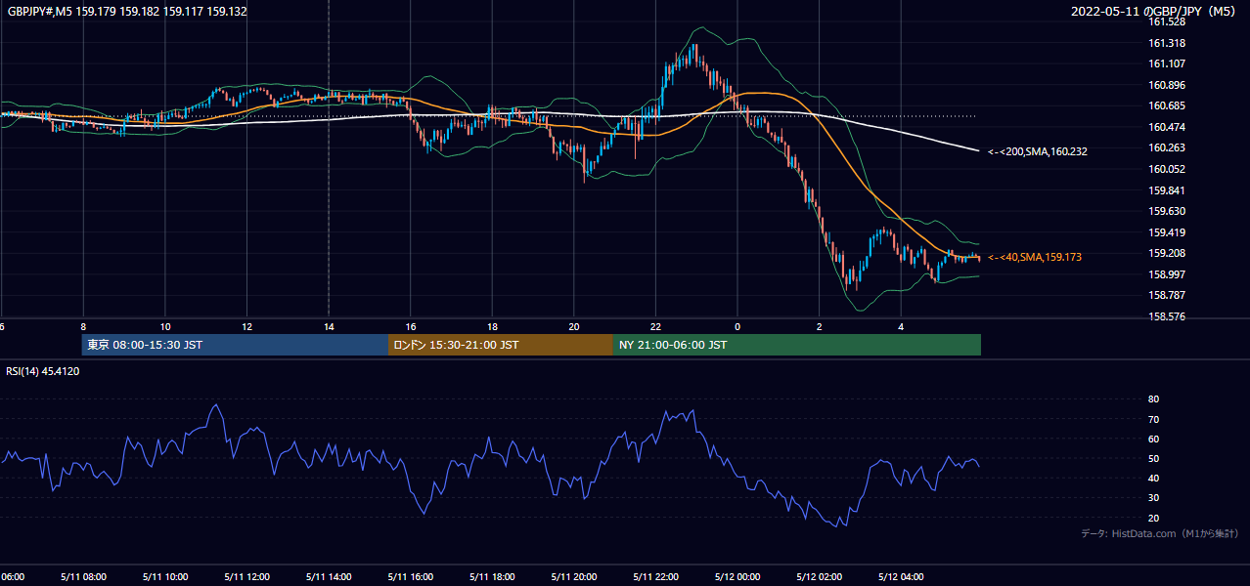Viewport: 1250px width, 586px height.
Task: Click price axis value 159.208
Action: point(1166,253)
